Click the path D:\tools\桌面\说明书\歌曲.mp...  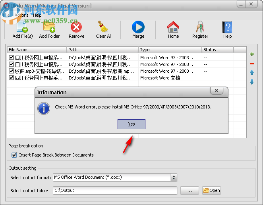pos(101,71)
